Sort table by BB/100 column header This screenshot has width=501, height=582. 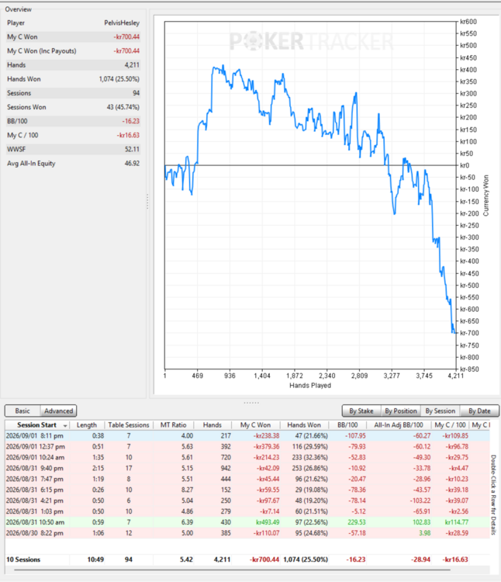point(347,425)
